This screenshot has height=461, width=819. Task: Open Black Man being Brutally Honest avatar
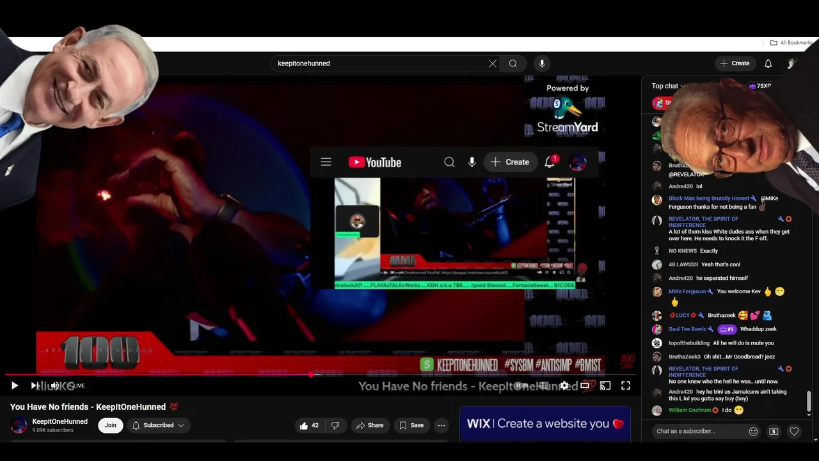tap(657, 200)
